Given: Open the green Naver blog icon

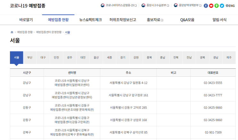Looking at the screenshot, I should pyautogui.click(x=217, y=6).
